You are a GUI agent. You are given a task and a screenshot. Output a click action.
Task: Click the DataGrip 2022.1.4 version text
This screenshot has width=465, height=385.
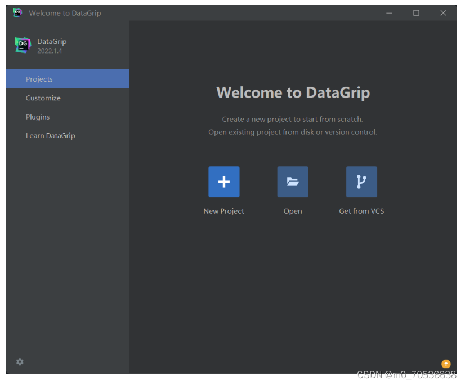(50, 51)
